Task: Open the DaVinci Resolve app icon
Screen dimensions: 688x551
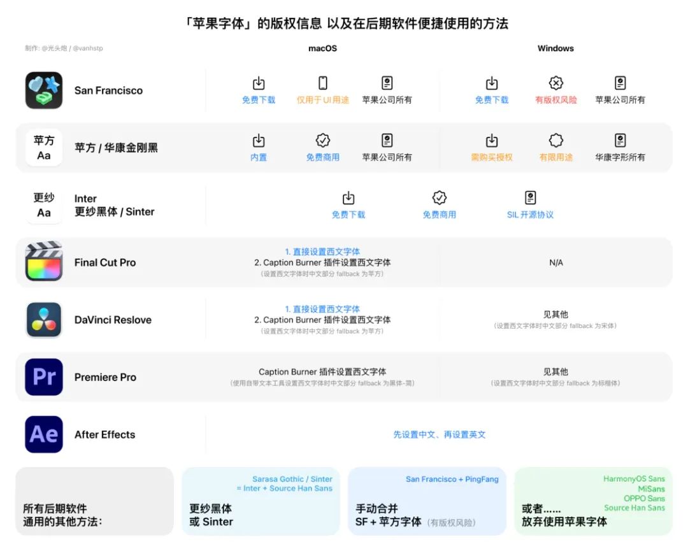Action: (44, 320)
